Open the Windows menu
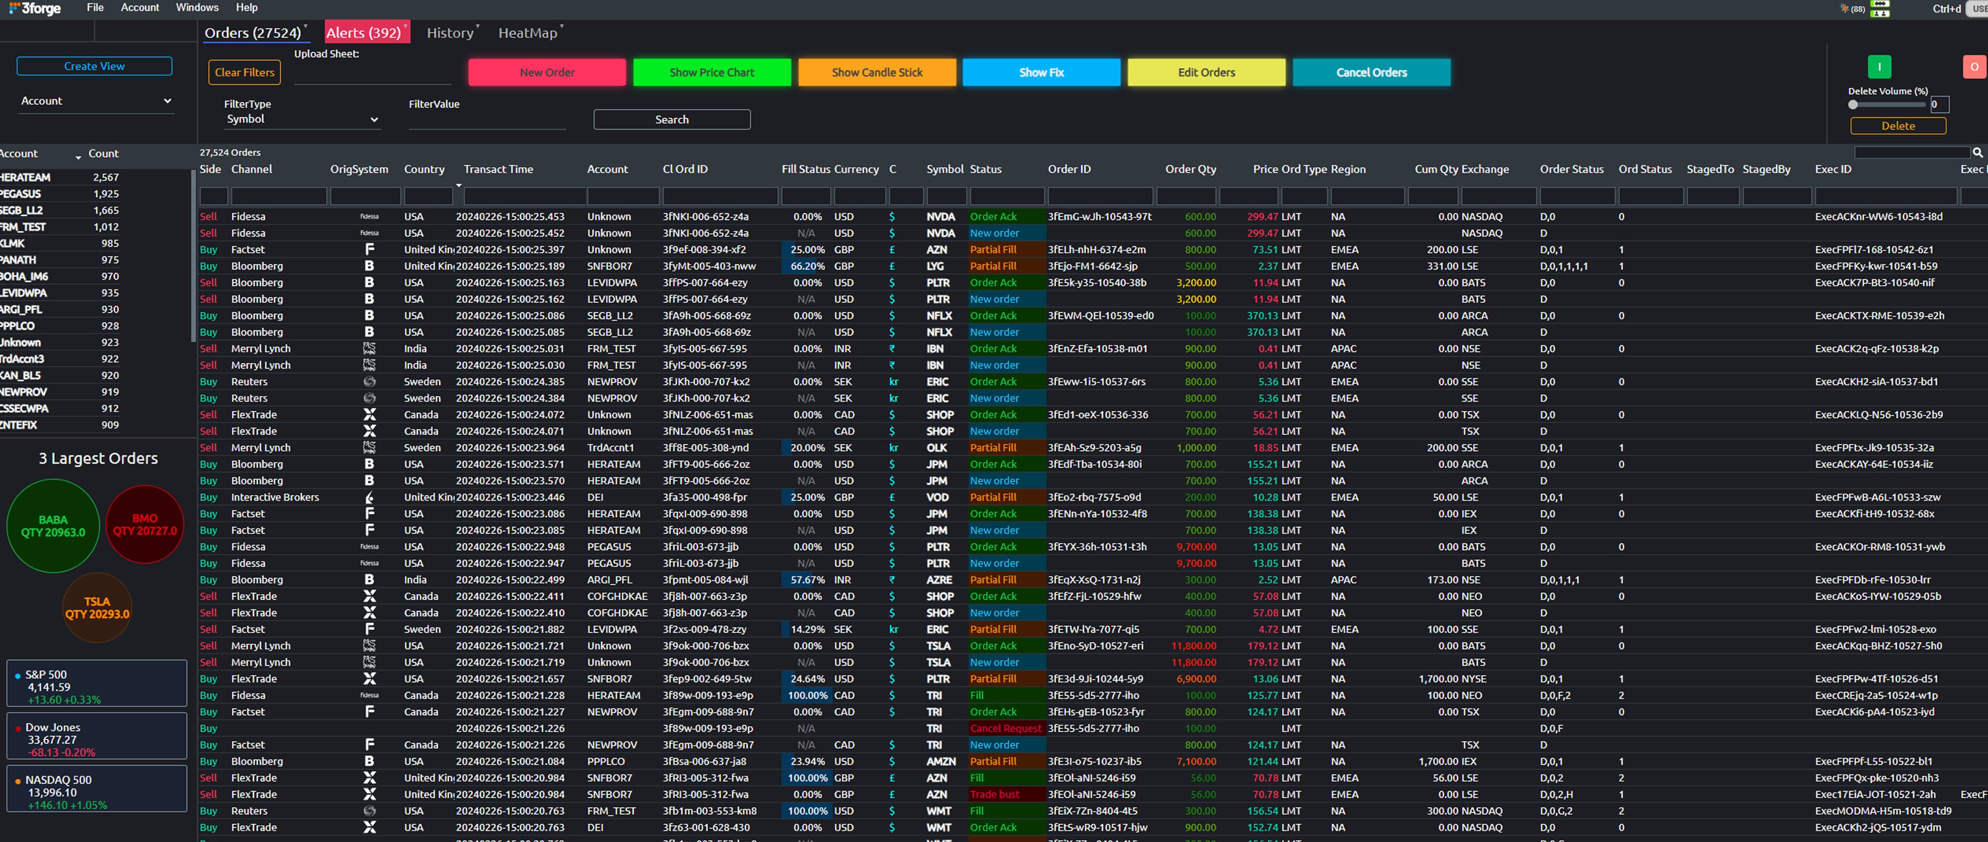 tap(197, 8)
